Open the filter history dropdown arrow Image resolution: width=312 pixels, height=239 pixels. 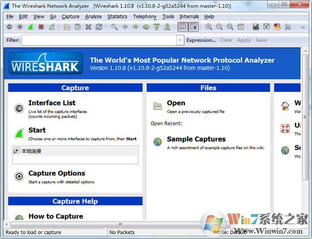(180, 40)
